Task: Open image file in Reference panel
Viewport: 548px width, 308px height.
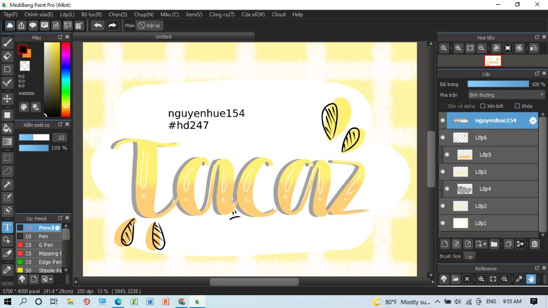Action: pyautogui.click(x=455, y=279)
